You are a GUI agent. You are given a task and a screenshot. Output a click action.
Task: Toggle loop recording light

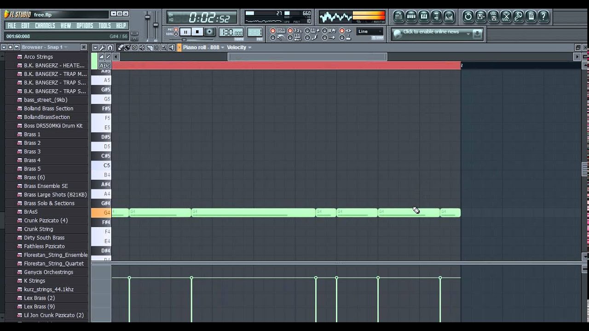(x=324, y=31)
